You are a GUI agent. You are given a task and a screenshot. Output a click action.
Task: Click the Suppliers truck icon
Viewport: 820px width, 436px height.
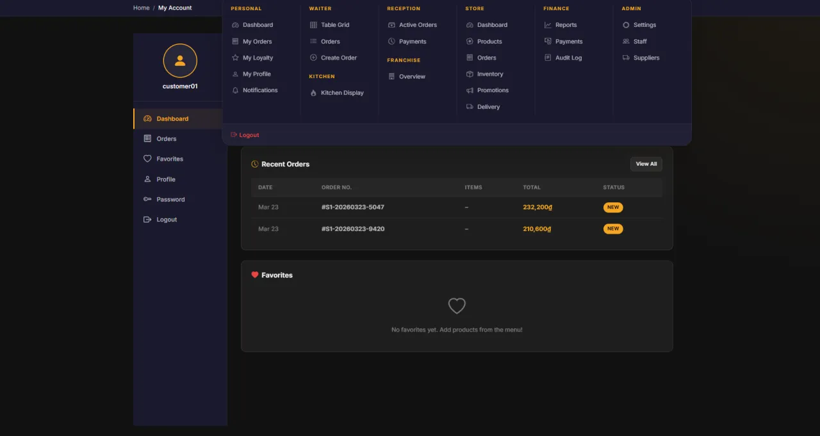pos(626,58)
